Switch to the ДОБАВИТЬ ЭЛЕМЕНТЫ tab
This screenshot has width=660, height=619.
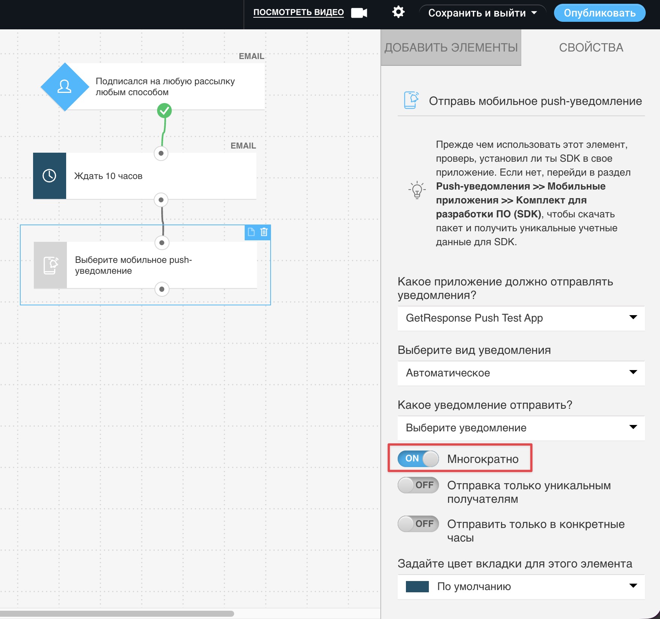(451, 47)
